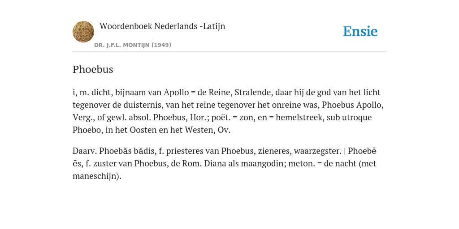Click author DR. J.F.L. MONTIJN (1949)

click(133, 45)
